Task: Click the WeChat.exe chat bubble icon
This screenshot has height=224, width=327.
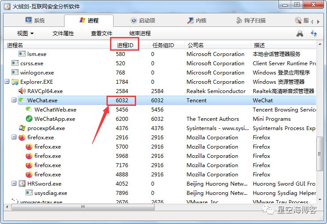Action: coord(22,100)
